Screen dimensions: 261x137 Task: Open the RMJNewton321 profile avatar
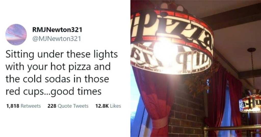click(x=16, y=35)
